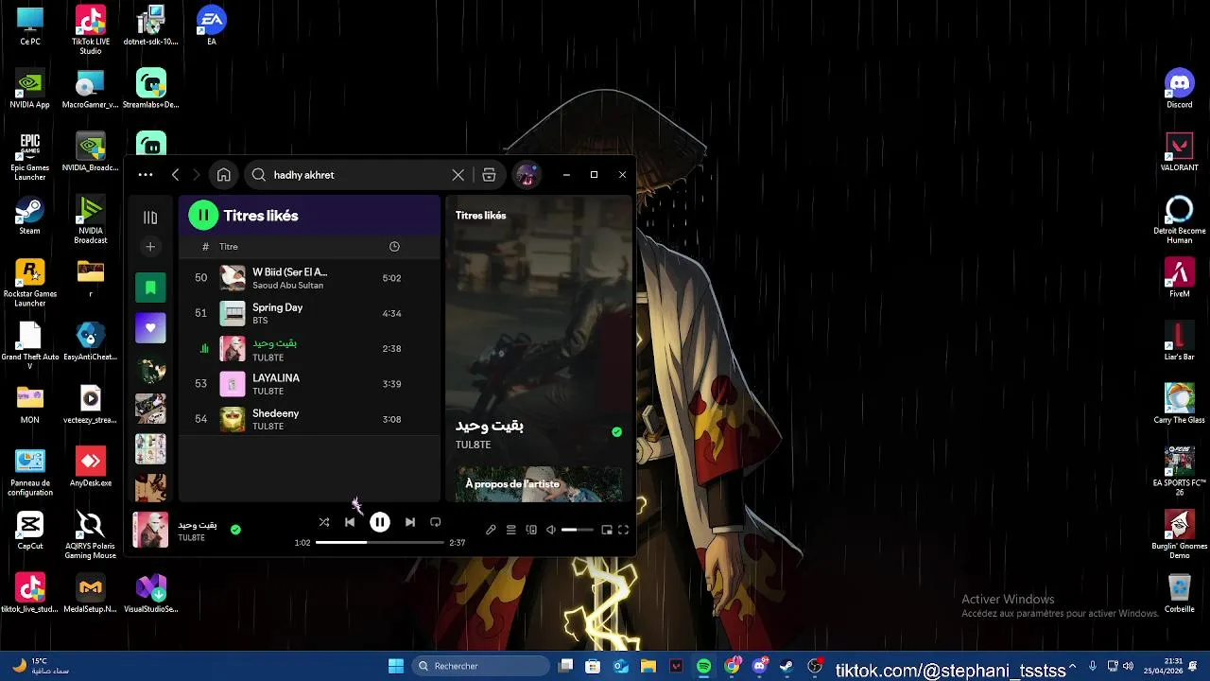Seek within the song progress bar
The height and width of the screenshot is (681, 1210).
(x=379, y=543)
